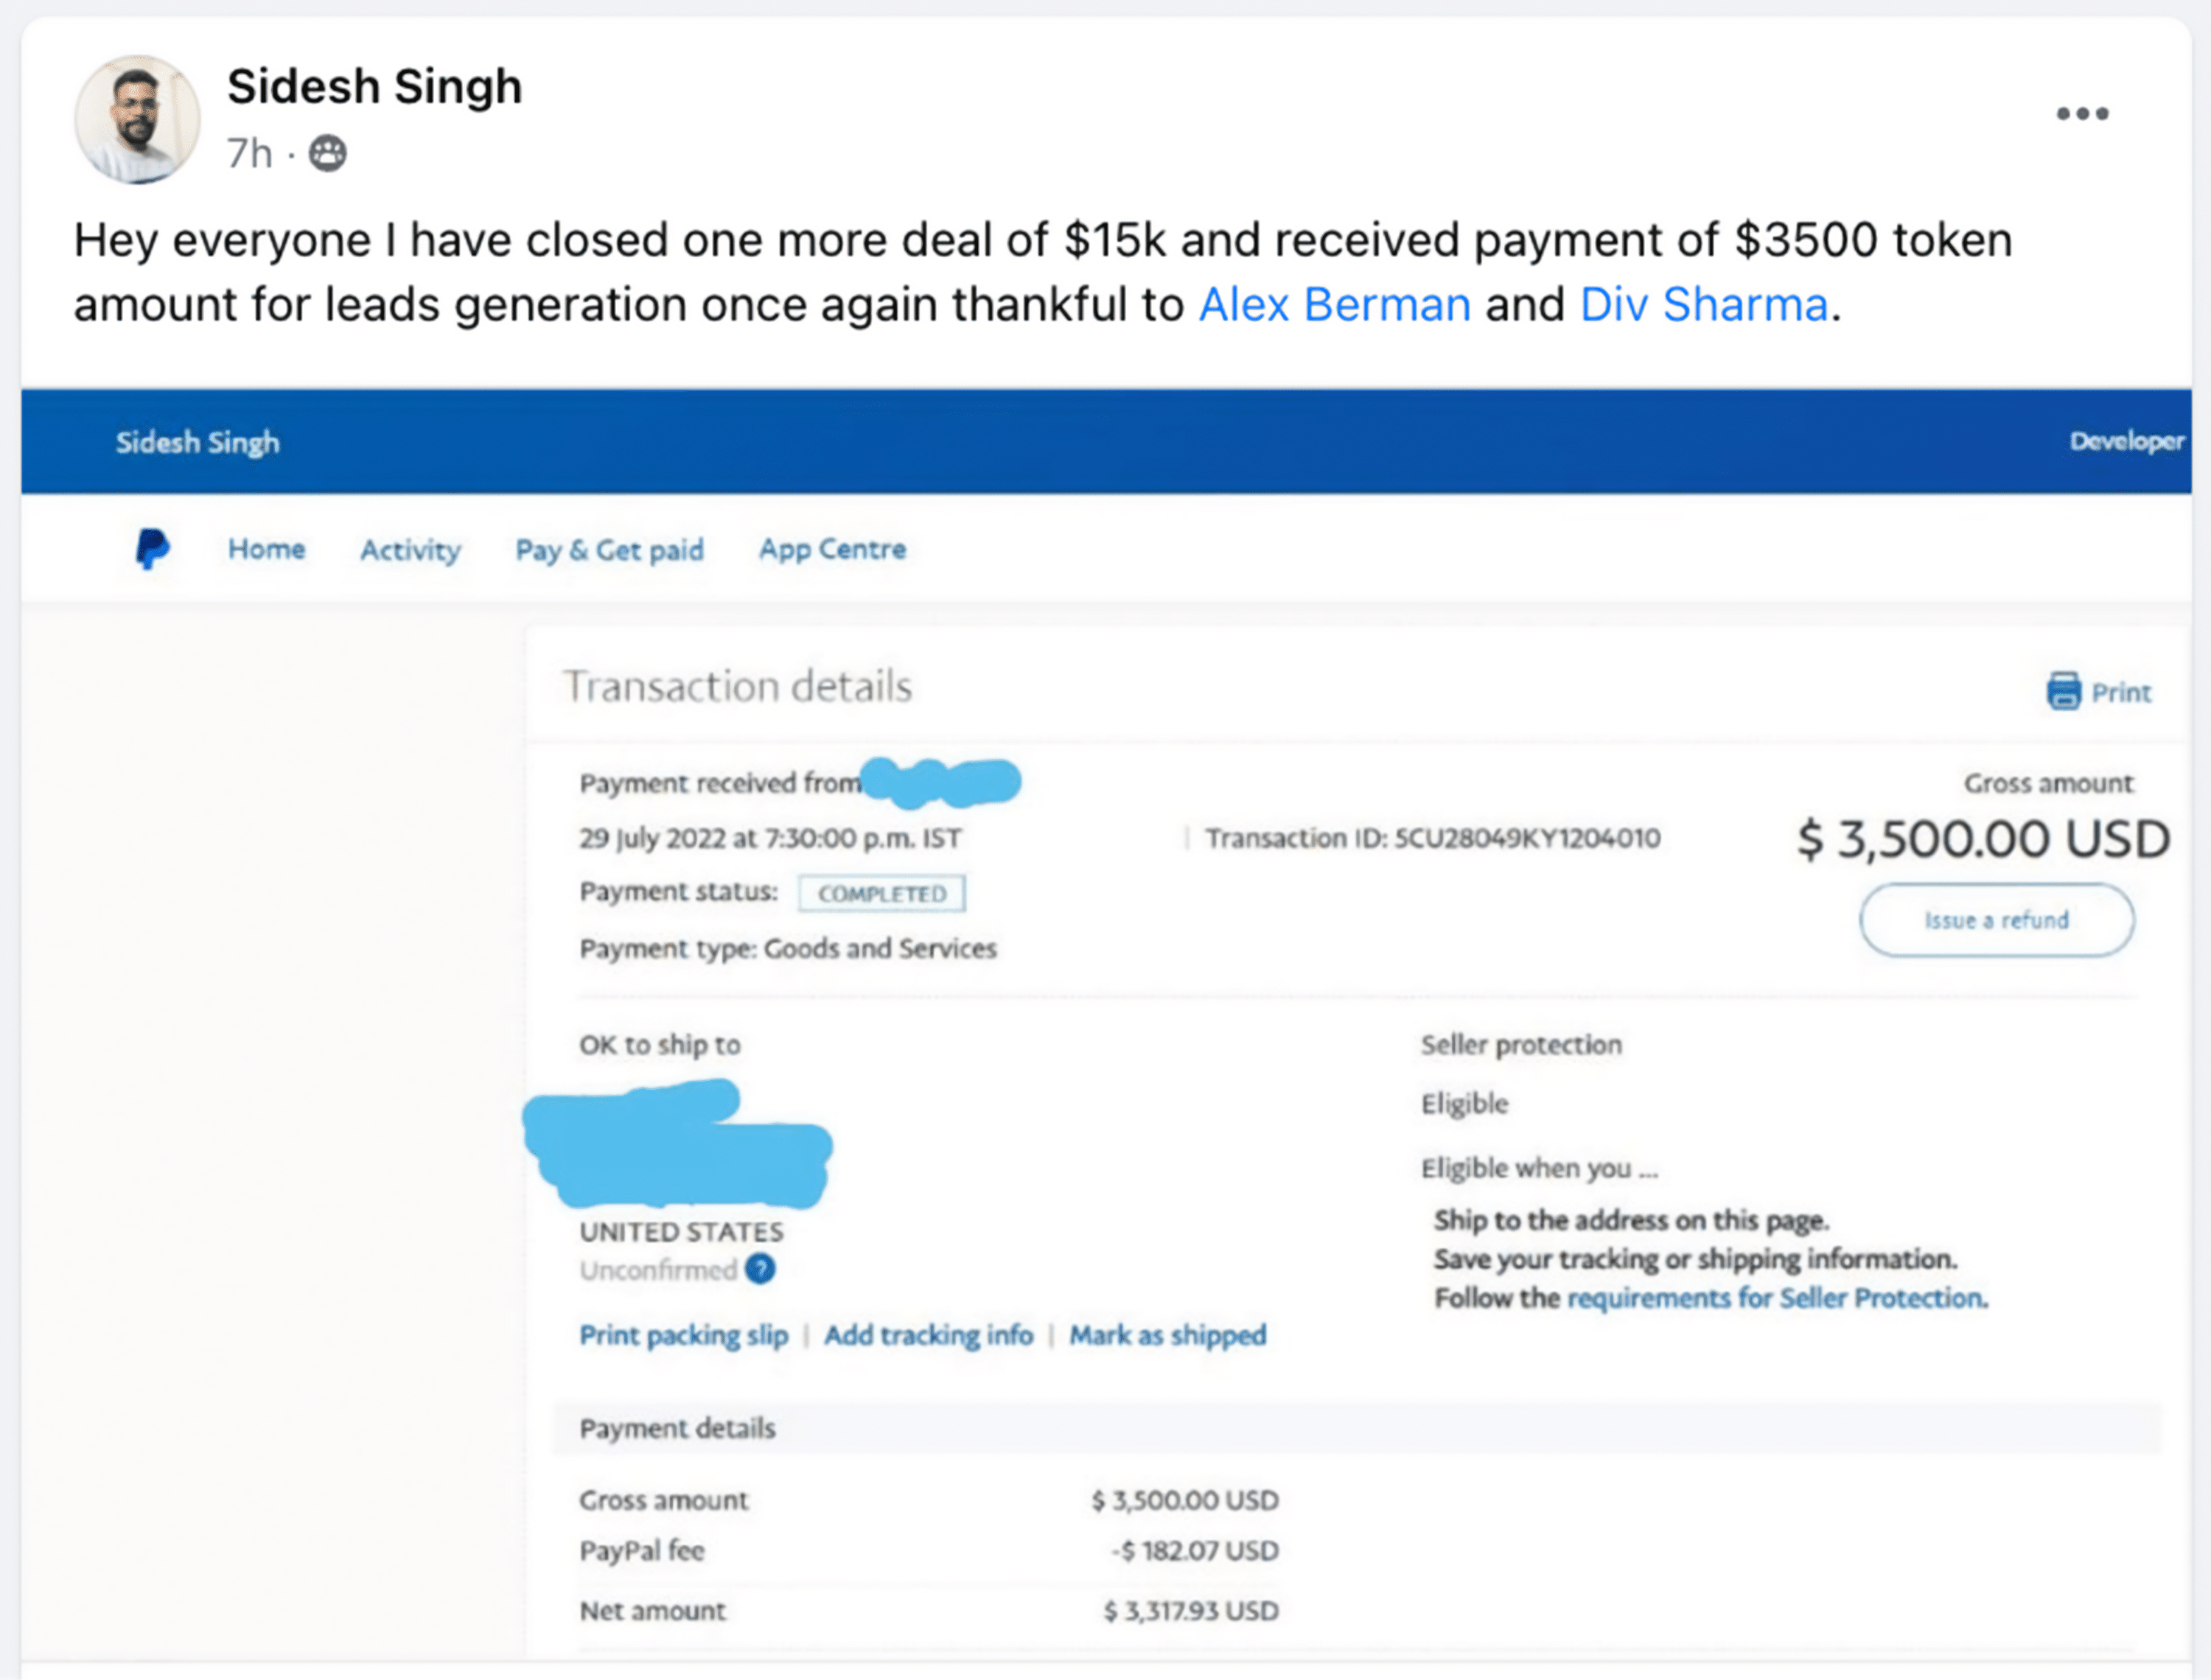
Task: Click the printer icon next to Print
Action: coord(2063,691)
